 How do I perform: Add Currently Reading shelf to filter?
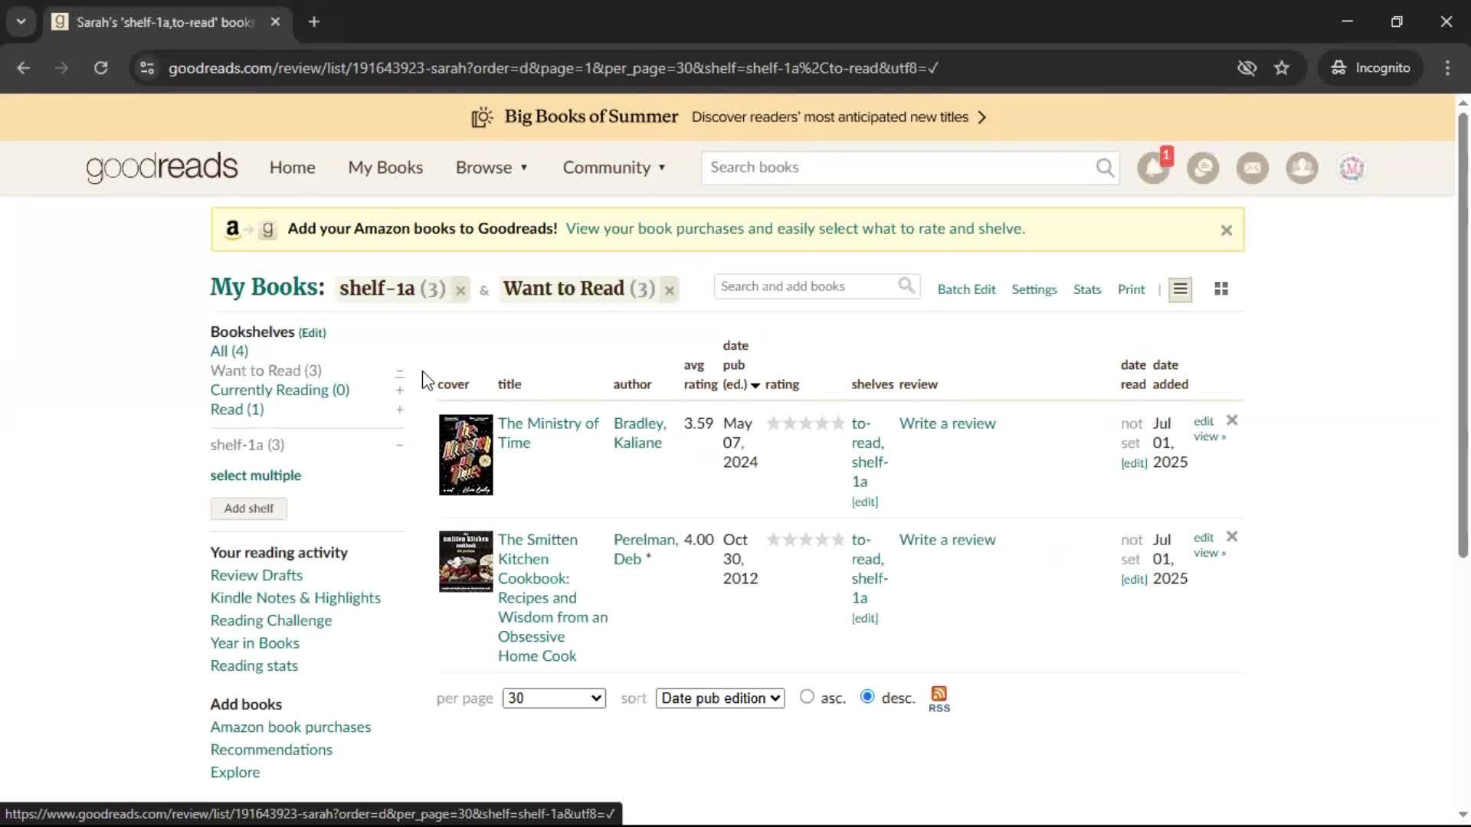(x=399, y=391)
